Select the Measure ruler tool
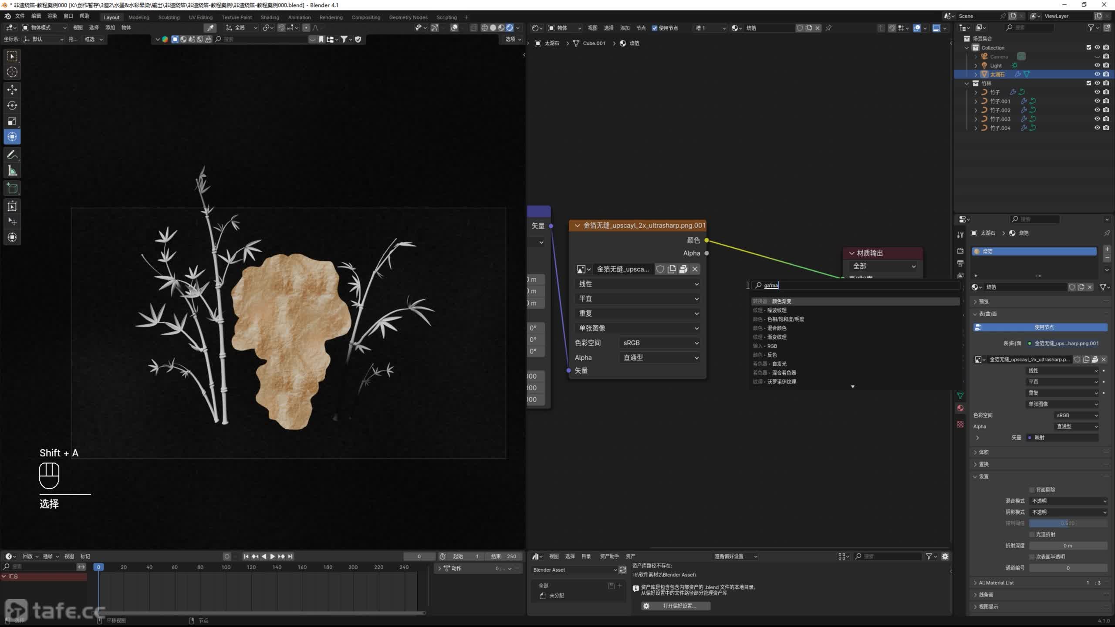This screenshot has width=1115, height=627. (12, 171)
